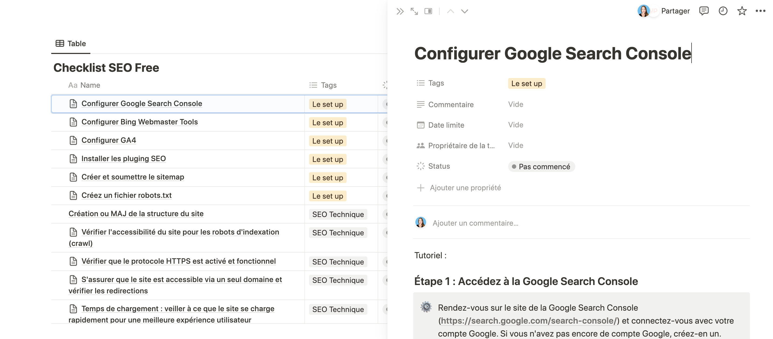
Task: Edit Le set up tag of Configurer GA4 row
Action: (328, 141)
